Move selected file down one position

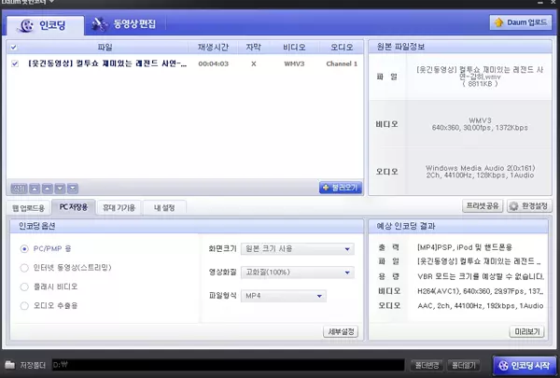coord(60,189)
